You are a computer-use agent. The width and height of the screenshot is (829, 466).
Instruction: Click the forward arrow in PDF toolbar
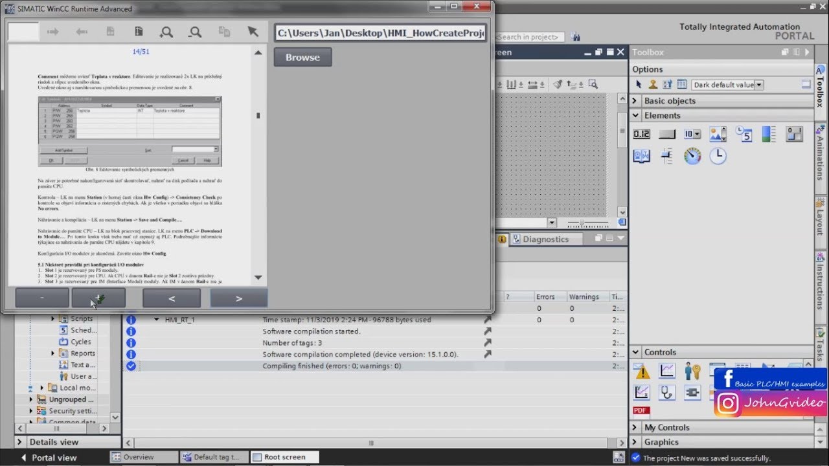53,31
